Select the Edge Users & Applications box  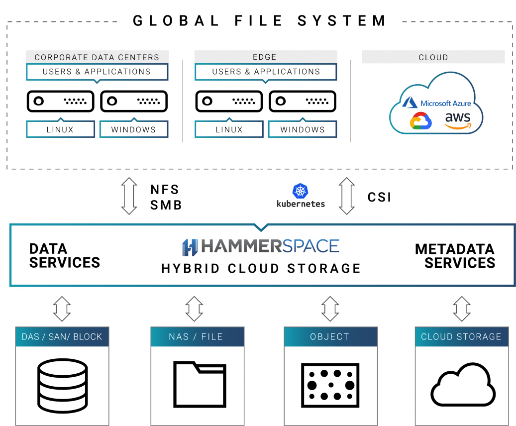(266, 72)
